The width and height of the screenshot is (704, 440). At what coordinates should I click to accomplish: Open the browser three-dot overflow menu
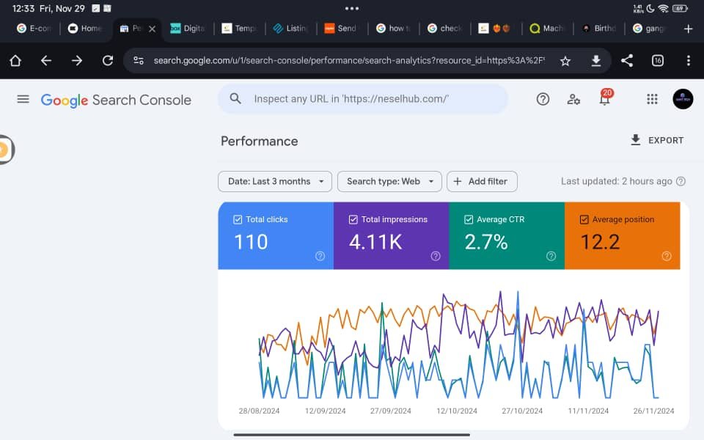[688, 61]
